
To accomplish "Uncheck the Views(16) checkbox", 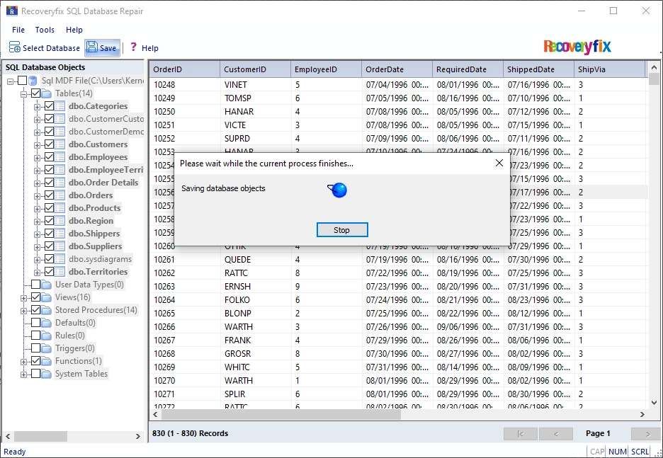I will [36, 297].
